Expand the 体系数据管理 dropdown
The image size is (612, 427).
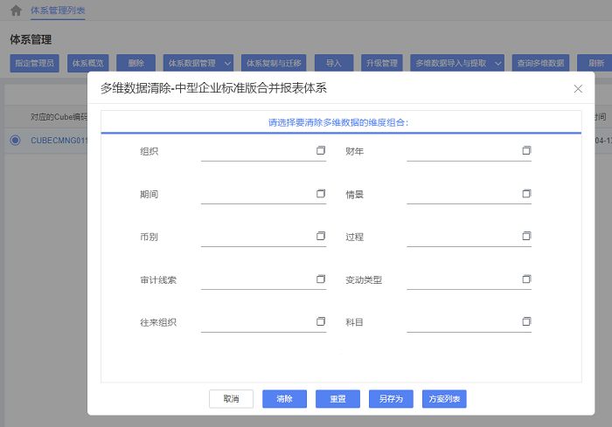tap(227, 63)
